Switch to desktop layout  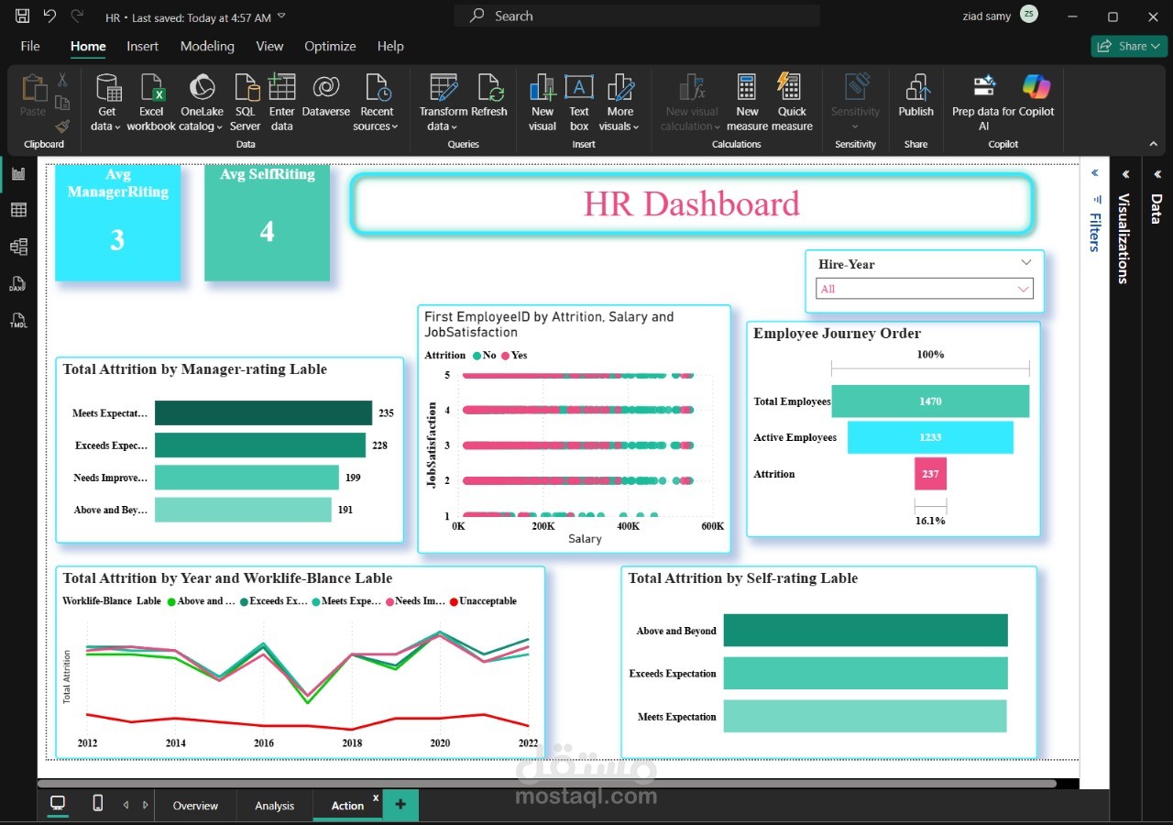[x=58, y=804]
